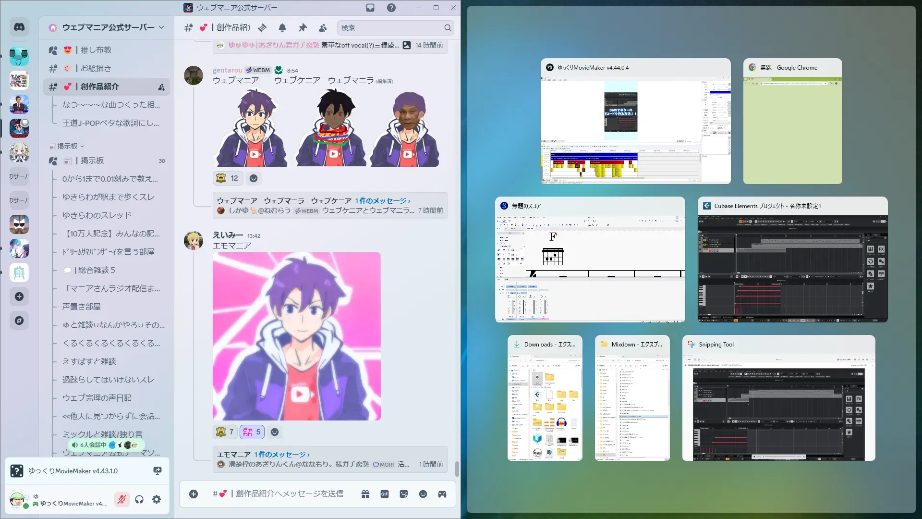
Task: Open sticker picker in message bar
Action: click(x=404, y=494)
